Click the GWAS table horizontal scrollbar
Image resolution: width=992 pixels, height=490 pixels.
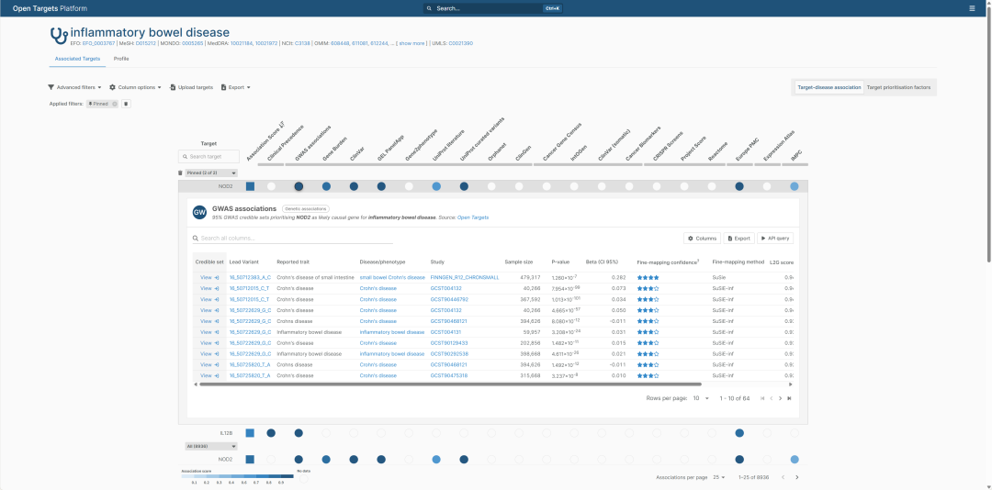coord(450,384)
